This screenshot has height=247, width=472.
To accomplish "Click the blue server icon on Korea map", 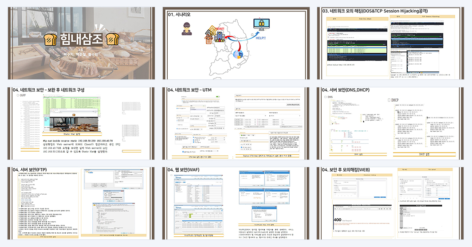I will coord(238,55).
